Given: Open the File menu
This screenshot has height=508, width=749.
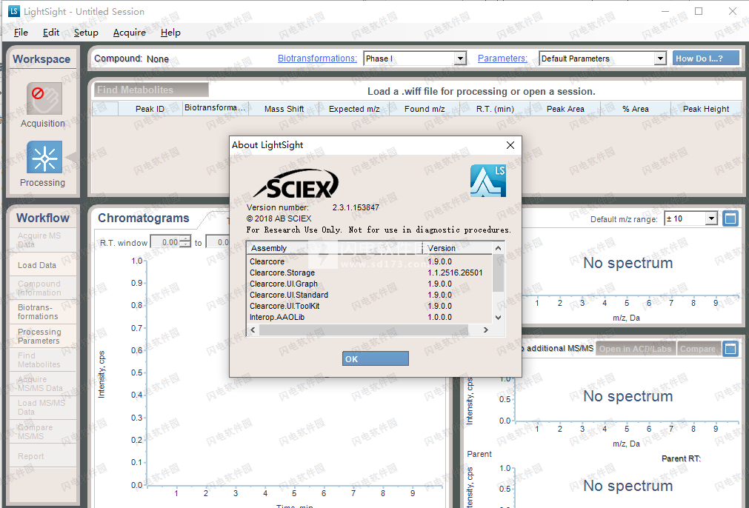Looking at the screenshot, I should pyautogui.click(x=21, y=33).
